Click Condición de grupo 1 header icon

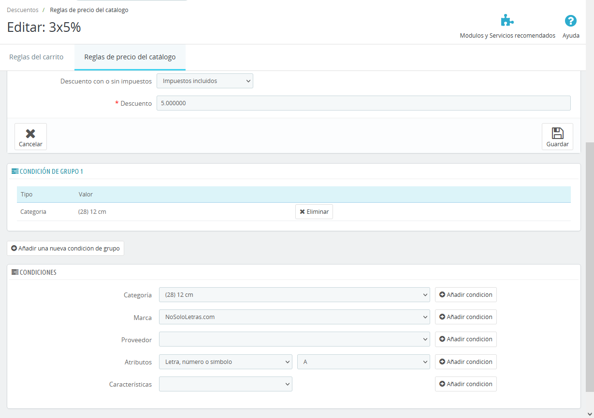tap(15, 171)
